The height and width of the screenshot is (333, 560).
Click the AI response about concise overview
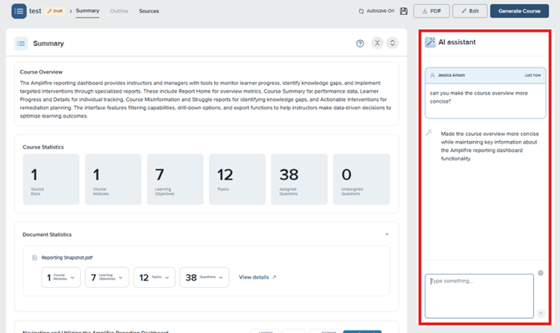(490, 146)
